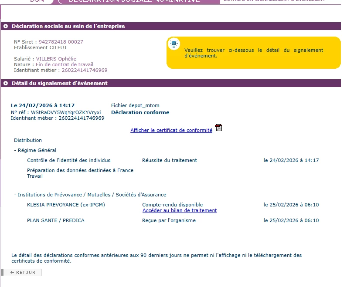
Task: Click 'Reçue par l'organisme' status
Action: pos(169,220)
